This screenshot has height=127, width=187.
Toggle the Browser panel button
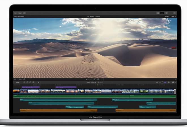158,13
